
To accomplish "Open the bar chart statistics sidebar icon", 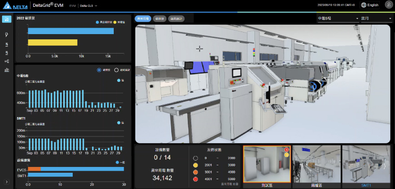I will [x=7, y=70].
